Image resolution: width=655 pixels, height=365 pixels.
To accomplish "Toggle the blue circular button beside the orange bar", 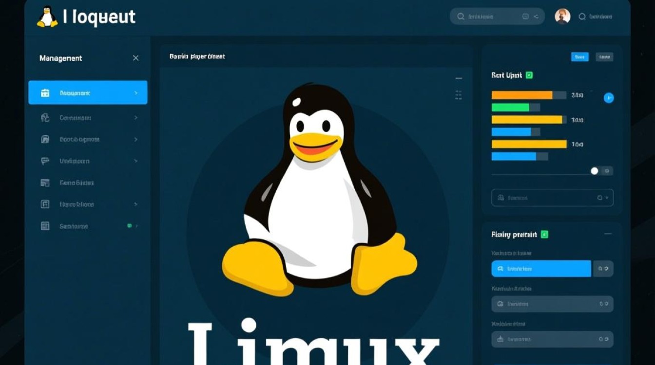I will point(608,97).
